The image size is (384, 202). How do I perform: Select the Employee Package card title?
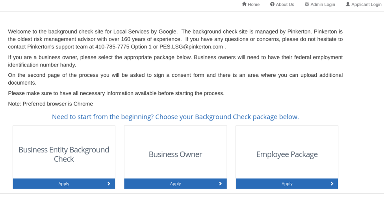pyautogui.click(x=287, y=154)
